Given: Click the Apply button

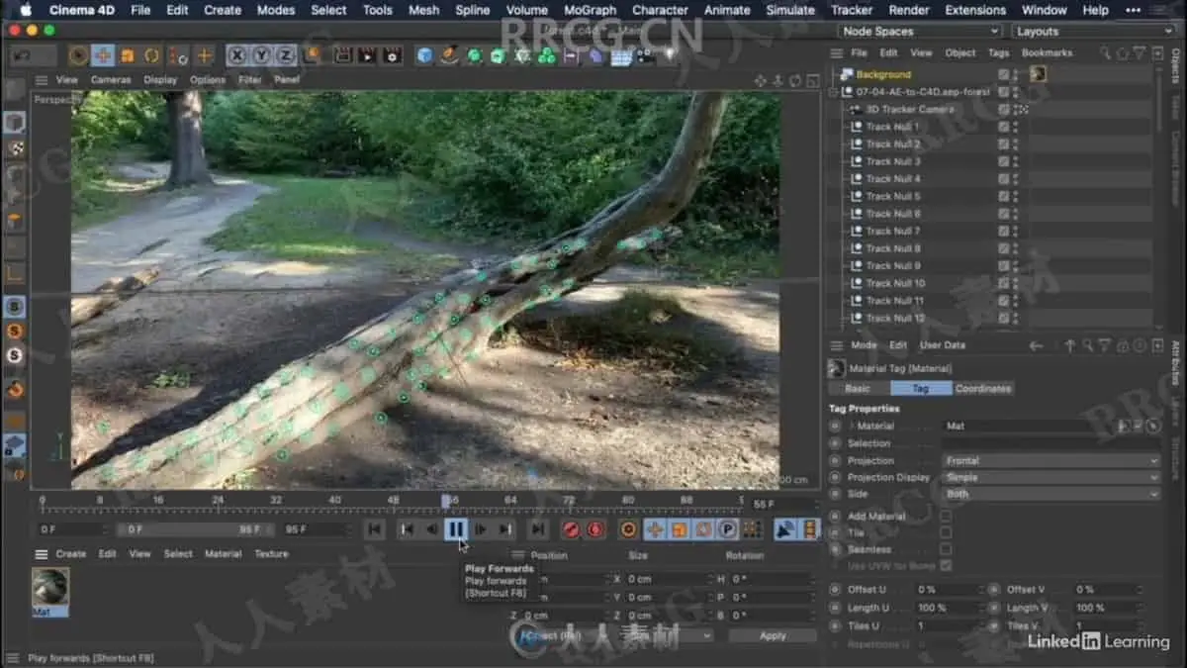Looking at the screenshot, I should tap(773, 635).
